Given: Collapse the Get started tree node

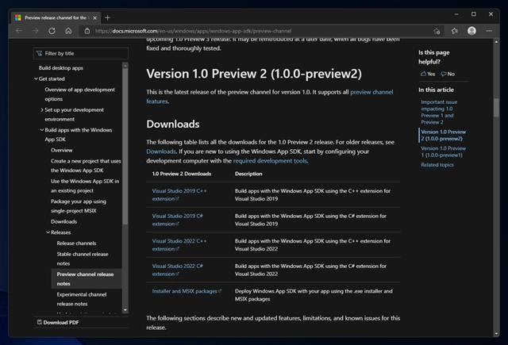Looking at the screenshot, I should (36, 79).
